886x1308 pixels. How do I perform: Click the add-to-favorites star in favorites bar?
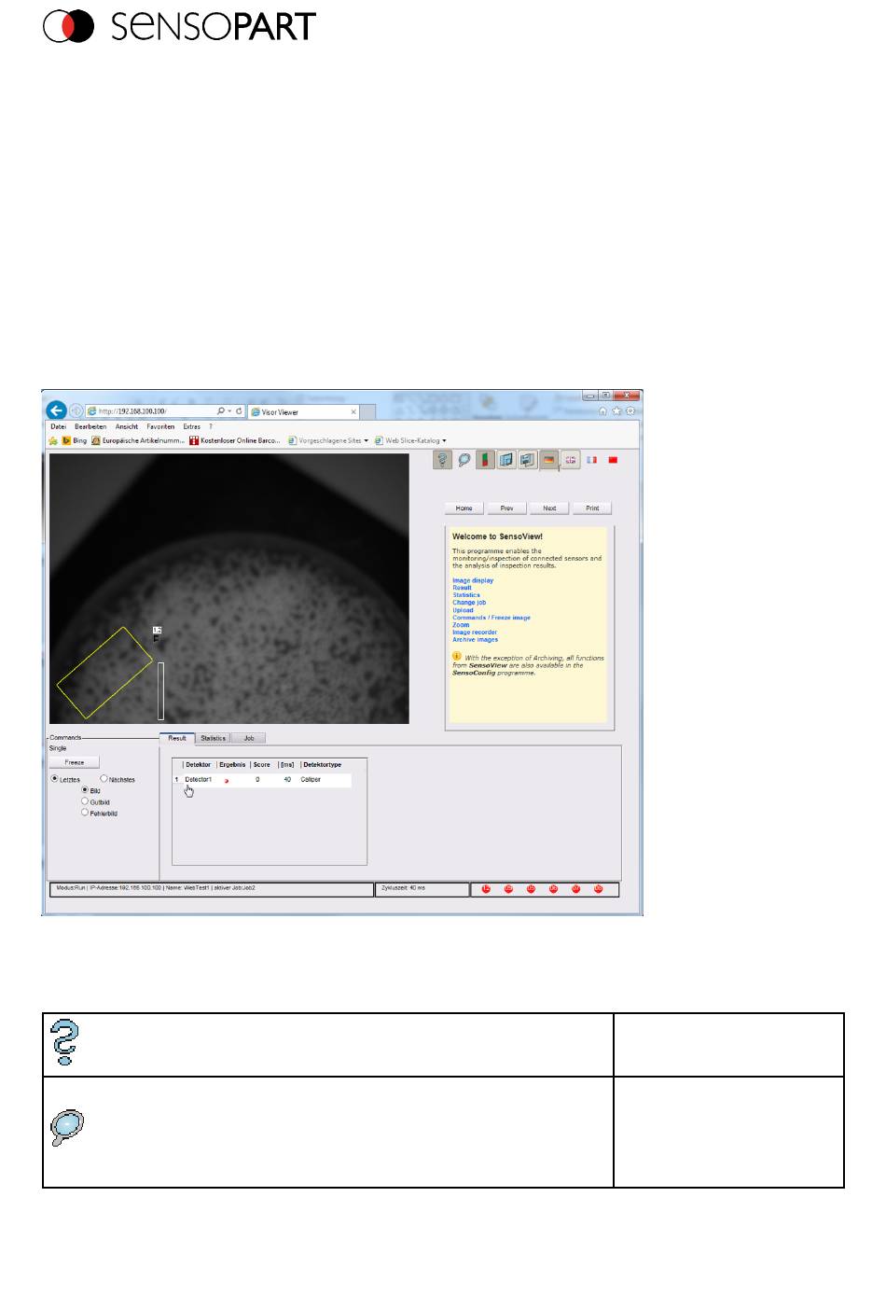(x=53, y=440)
